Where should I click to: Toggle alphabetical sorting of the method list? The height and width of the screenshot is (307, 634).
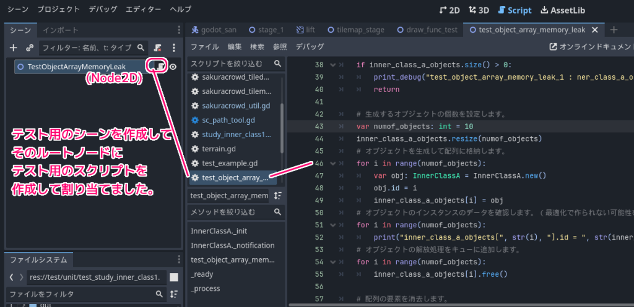278,196
